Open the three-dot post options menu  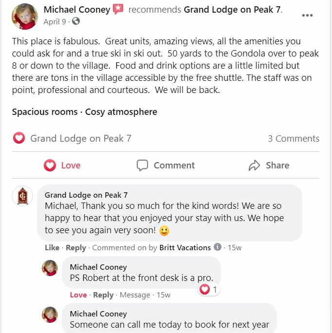point(307,15)
